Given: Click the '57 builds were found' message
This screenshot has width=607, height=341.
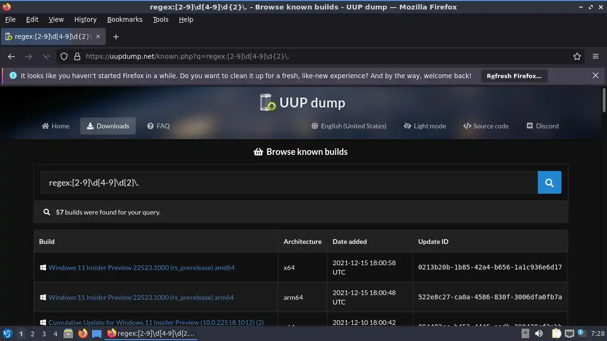Looking at the screenshot, I should pos(108,212).
